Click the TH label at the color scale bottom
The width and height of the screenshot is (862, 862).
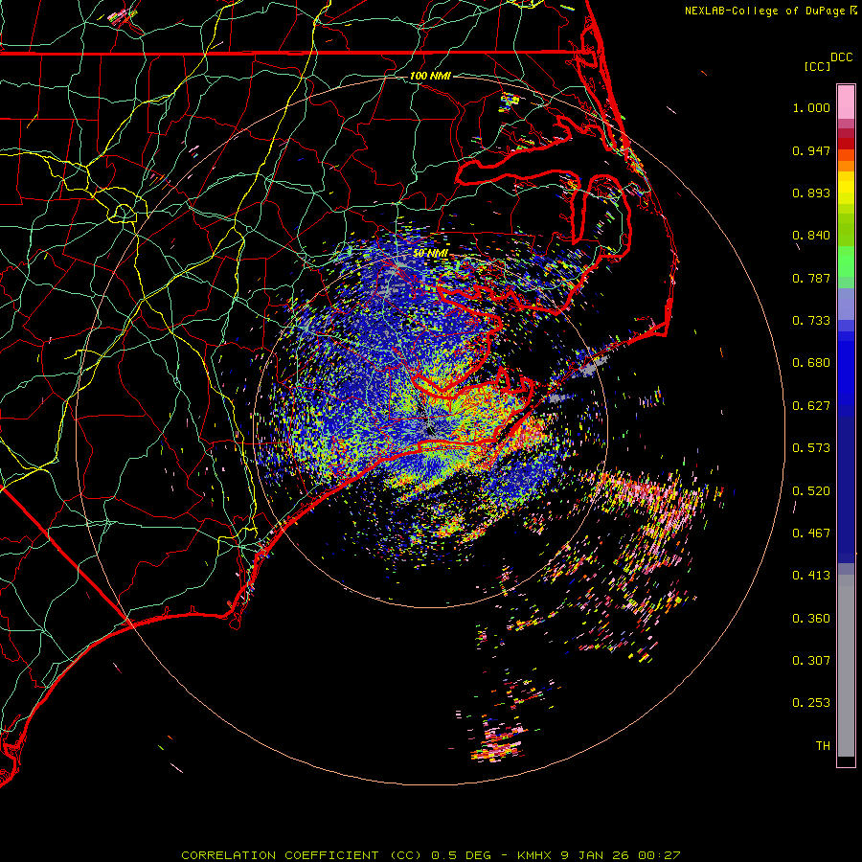(823, 746)
